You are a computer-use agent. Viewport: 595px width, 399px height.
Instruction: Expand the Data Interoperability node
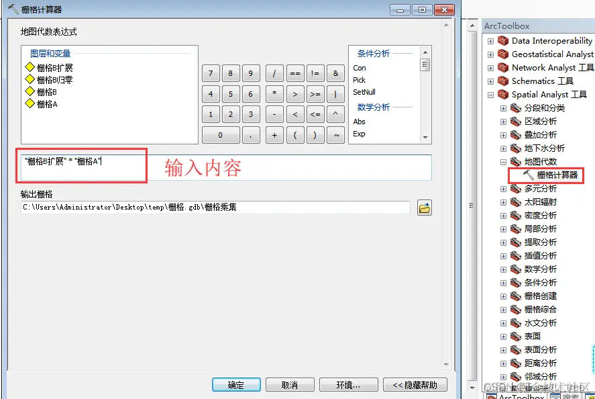click(x=490, y=41)
